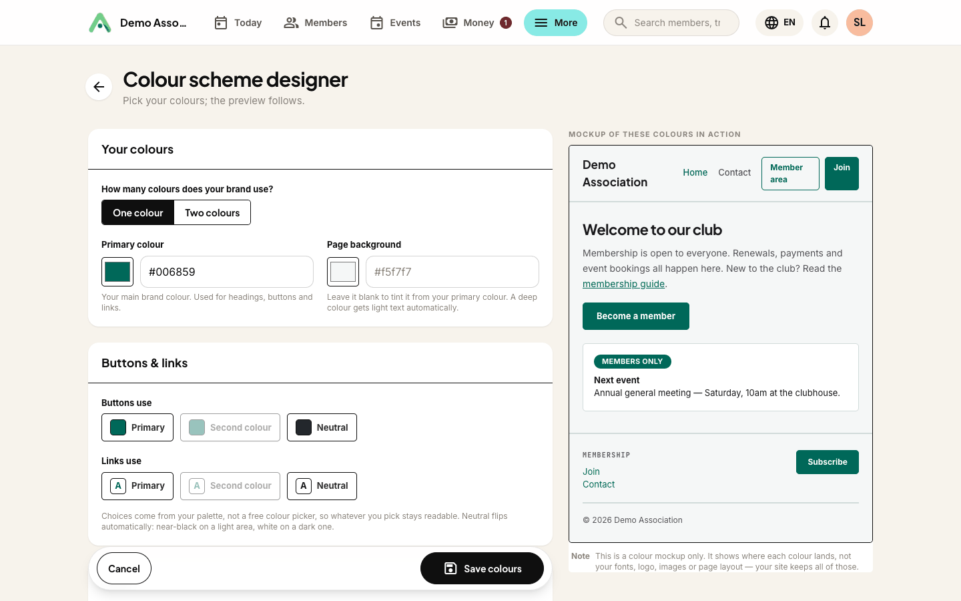Click the Demo Asso… organisation name
This screenshot has width=961, height=601.
153,23
